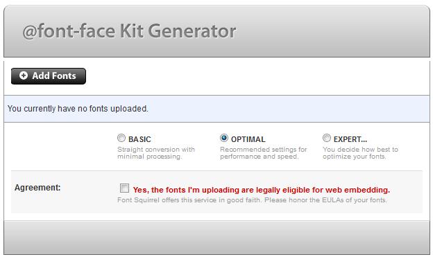Click 'You decide how best to optimize' description
Image resolution: width=433 pixels, height=257 pixels.
[360, 153]
